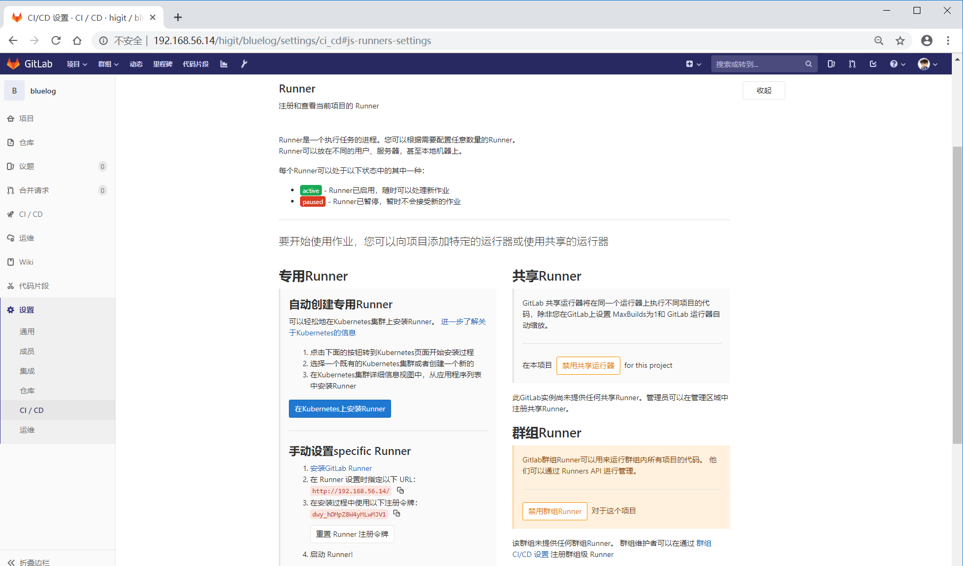Click the http://192.168.56.14/ URL text

351,491
